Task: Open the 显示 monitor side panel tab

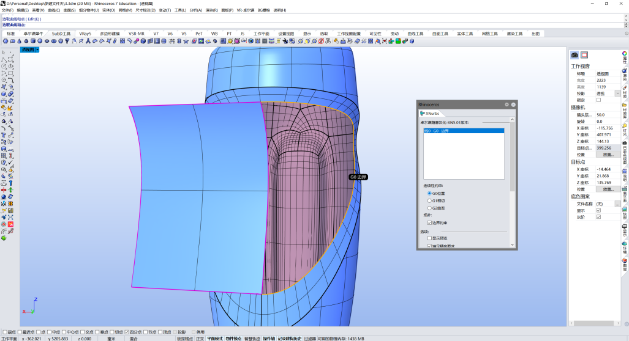Action: click(625, 230)
